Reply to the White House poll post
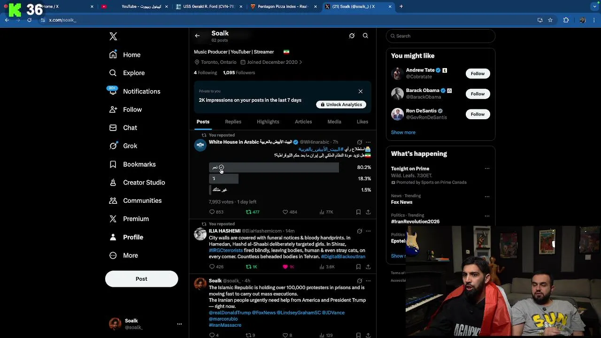 pos(216,212)
